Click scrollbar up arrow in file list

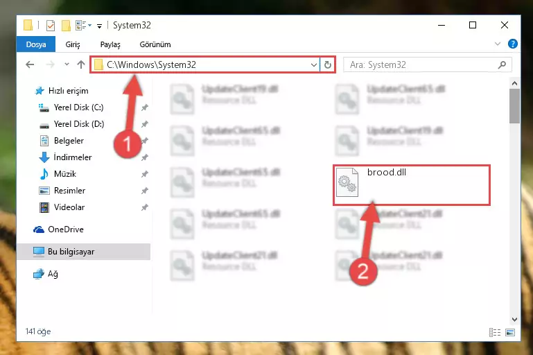tap(514, 83)
